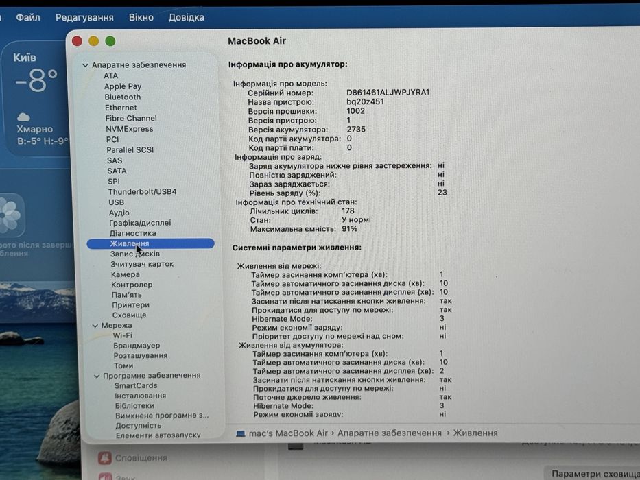Select SPI in the sidebar
Screen dimensions: 640x480
114,181
